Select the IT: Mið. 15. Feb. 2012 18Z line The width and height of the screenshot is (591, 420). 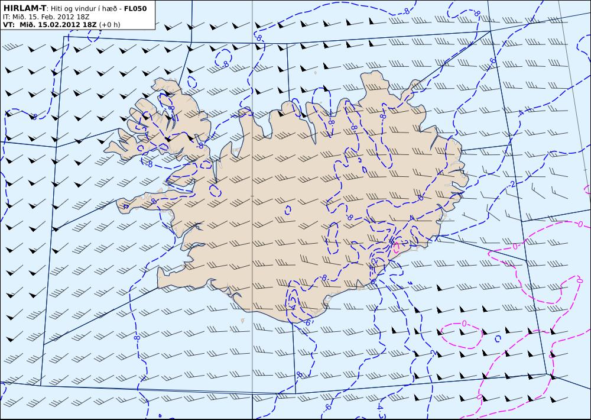point(46,17)
